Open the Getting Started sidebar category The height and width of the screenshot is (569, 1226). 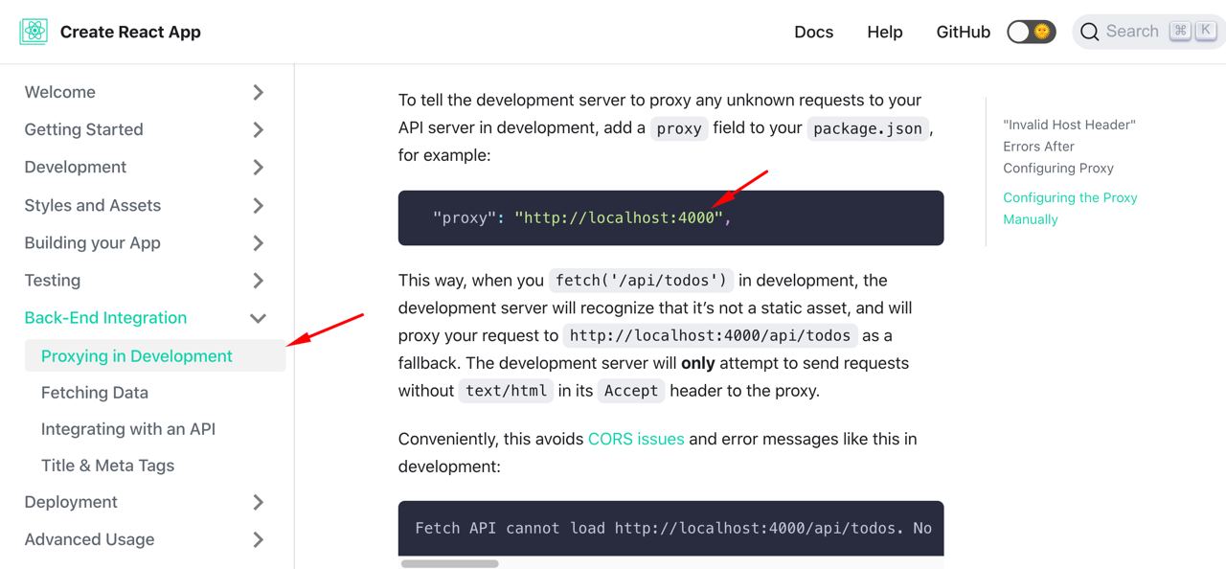click(x=83, y=129)
